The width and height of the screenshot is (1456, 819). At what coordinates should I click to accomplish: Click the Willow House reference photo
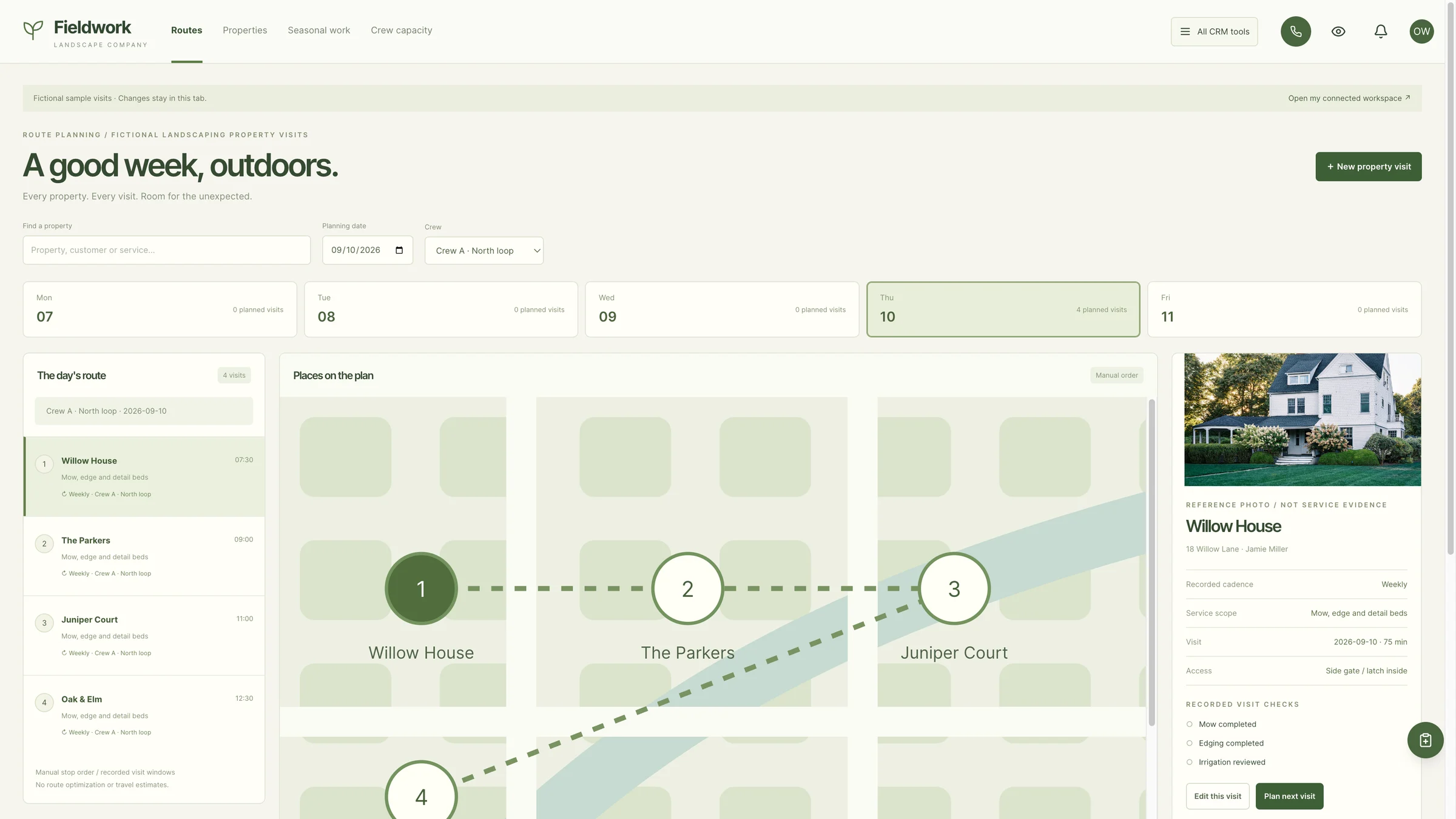[x=1303, y=420]
